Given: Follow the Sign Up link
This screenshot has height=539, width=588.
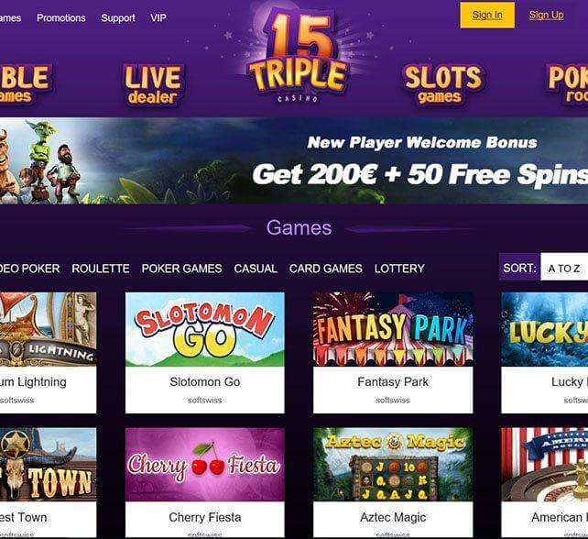Looking at the screenshot, I should click(x=547, y=15).
